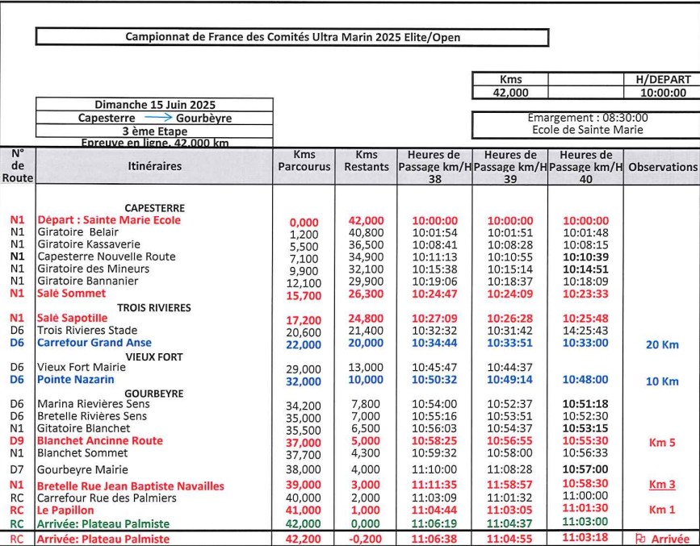Screen dimensions: 700x546
Task: Click the Dimanche 15 Juin 2025 cell
Action: pos(155,105)
